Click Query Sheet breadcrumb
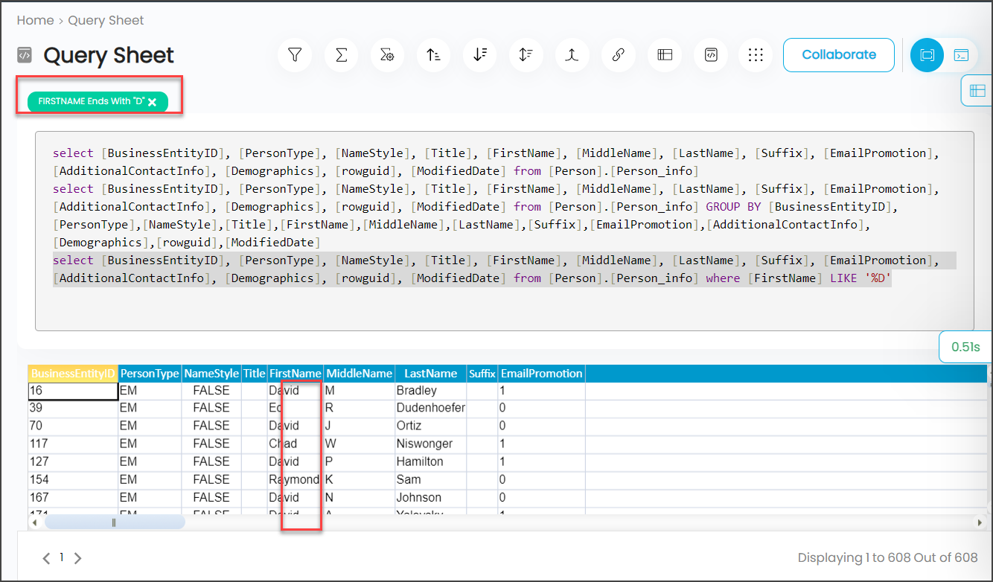 point(106,20)
